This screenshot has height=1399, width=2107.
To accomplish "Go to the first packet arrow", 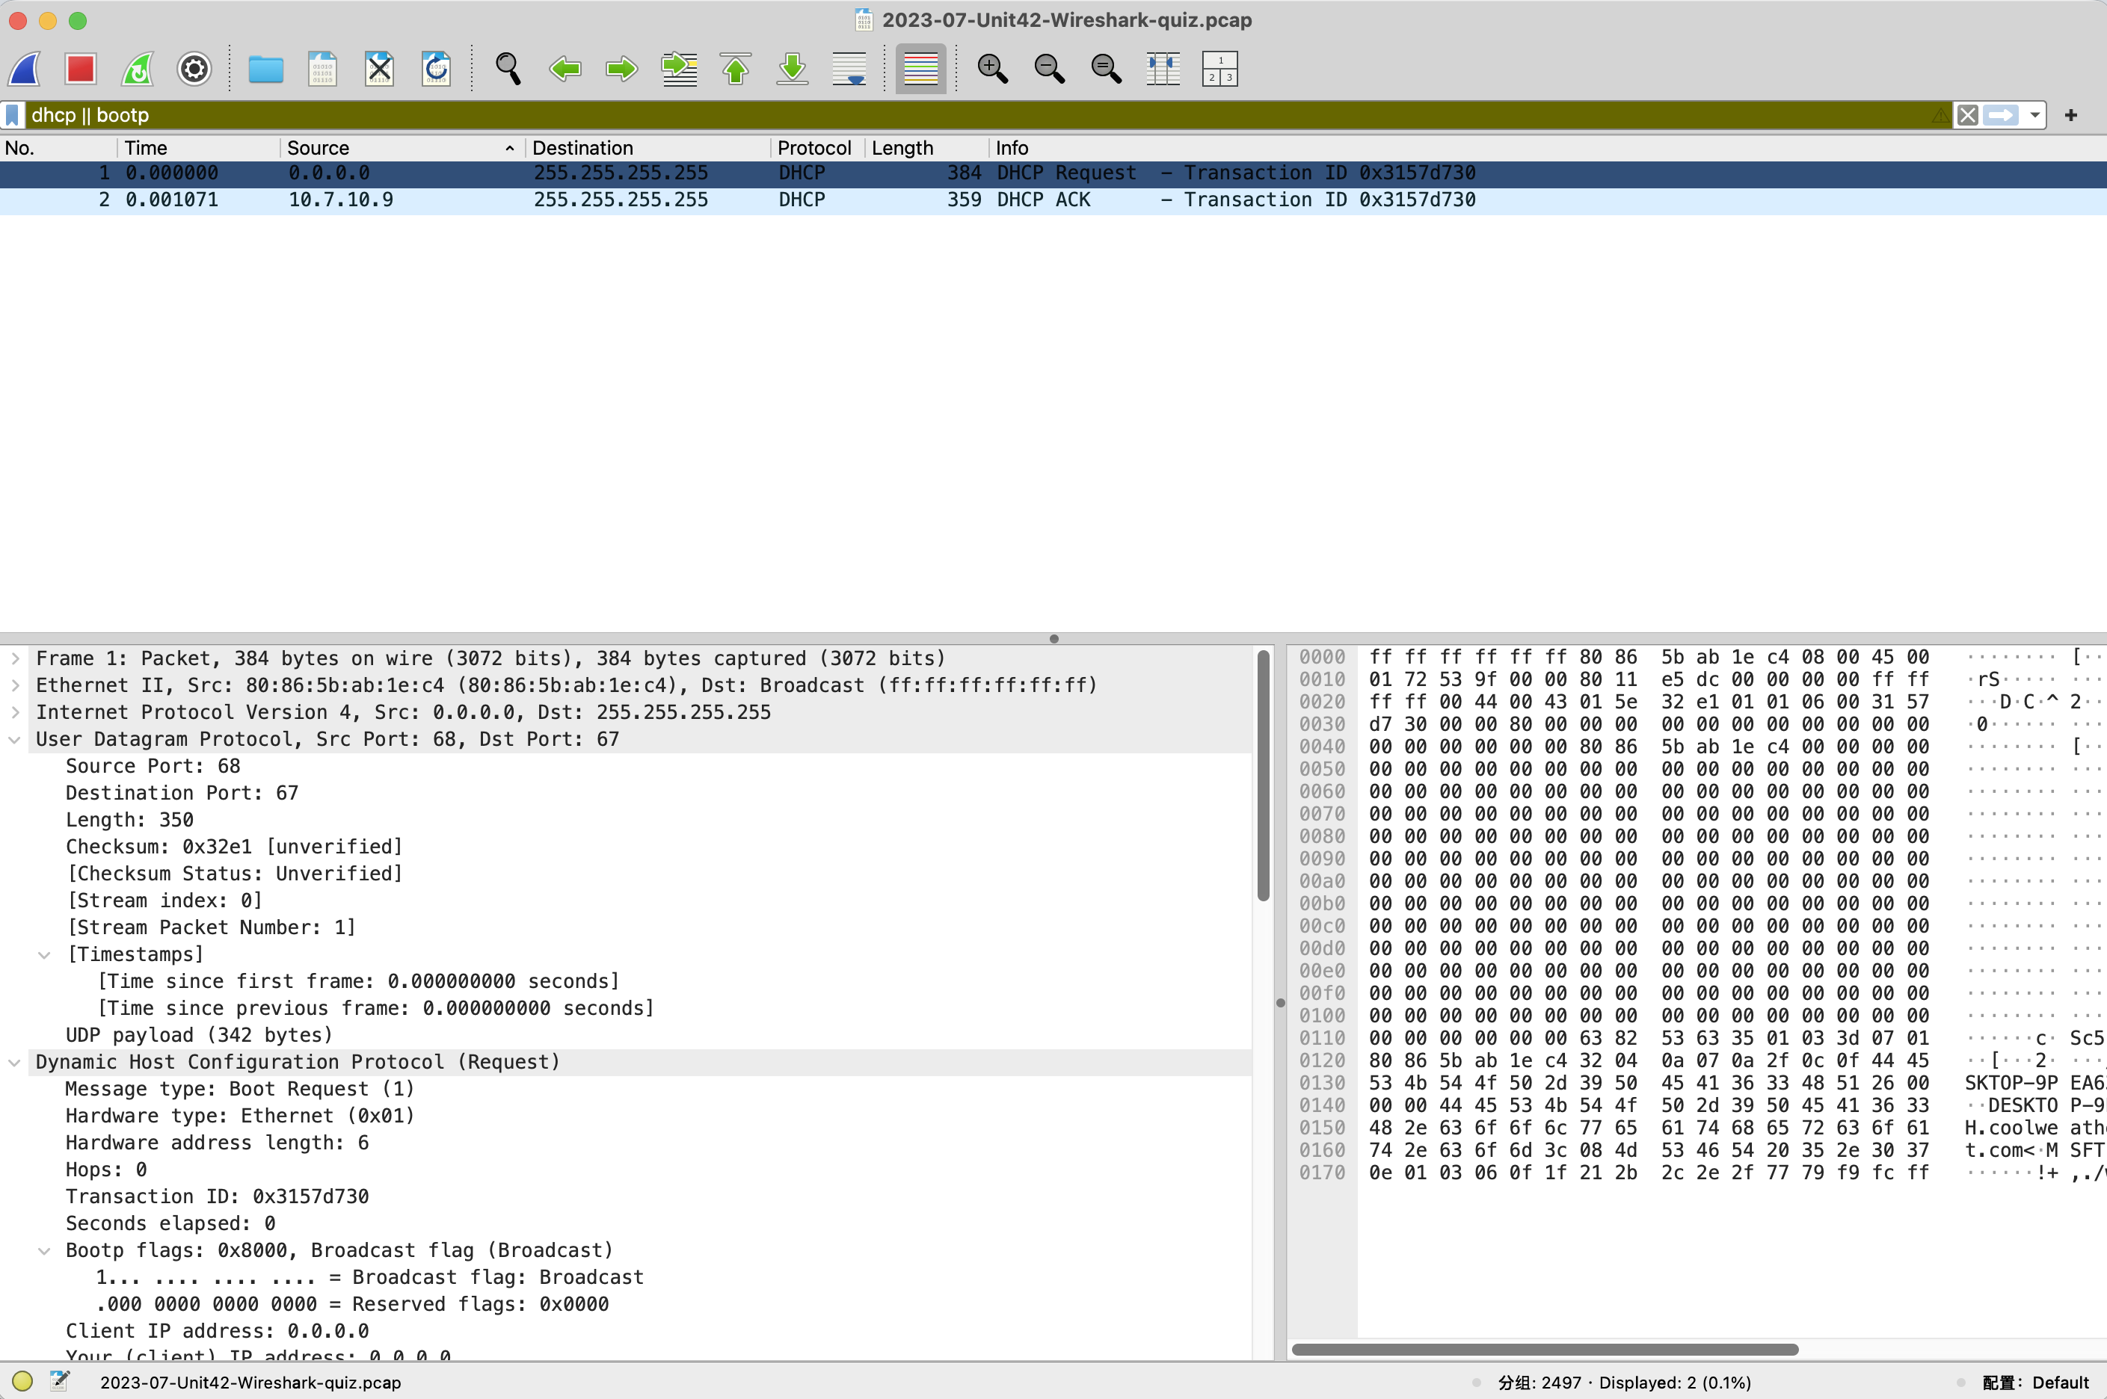I will click(x=735, y=69).
